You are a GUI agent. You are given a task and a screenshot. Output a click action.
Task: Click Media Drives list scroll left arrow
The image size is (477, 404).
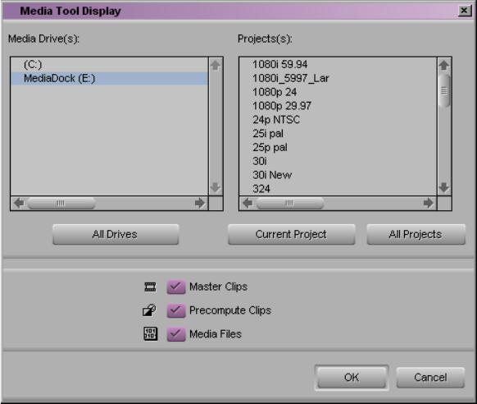point(19,203)
